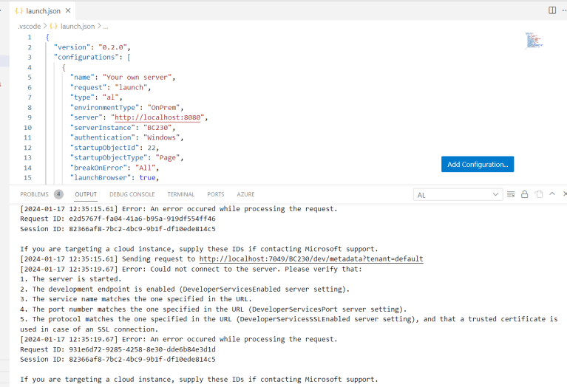This screenshot has width=567, height=387.
Task: Open the Terminal panel tab
Action: 181,194
